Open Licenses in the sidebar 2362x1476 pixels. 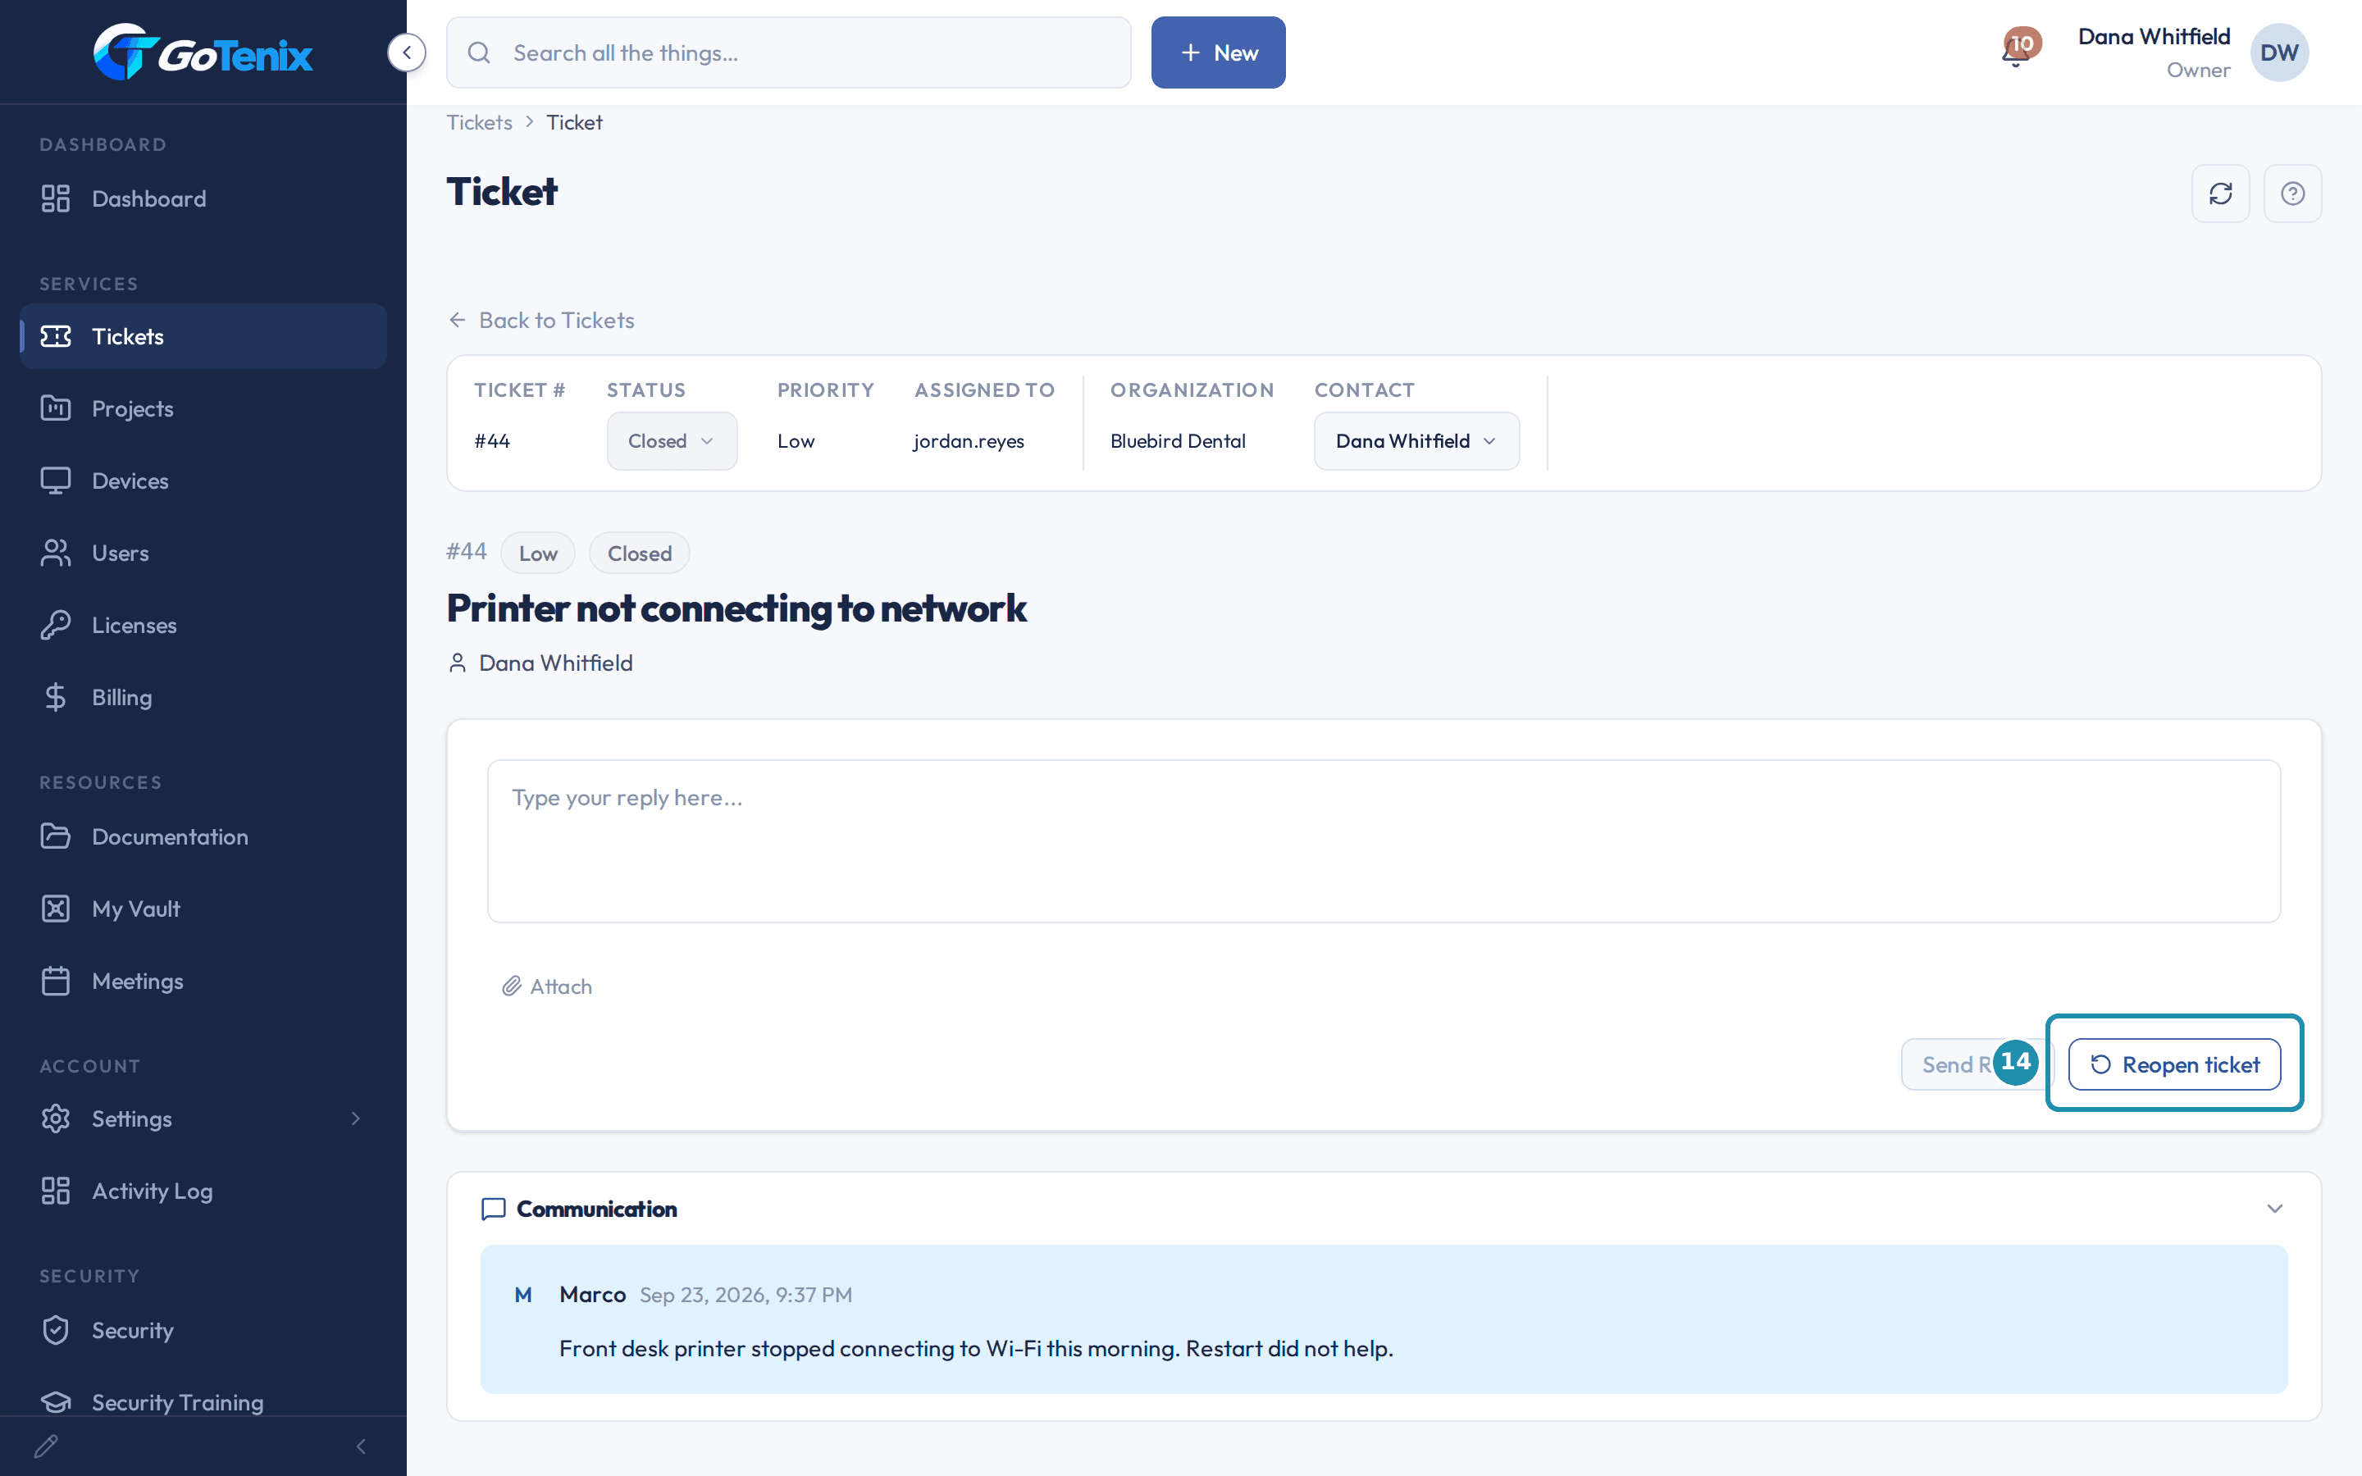coord(203,625)
